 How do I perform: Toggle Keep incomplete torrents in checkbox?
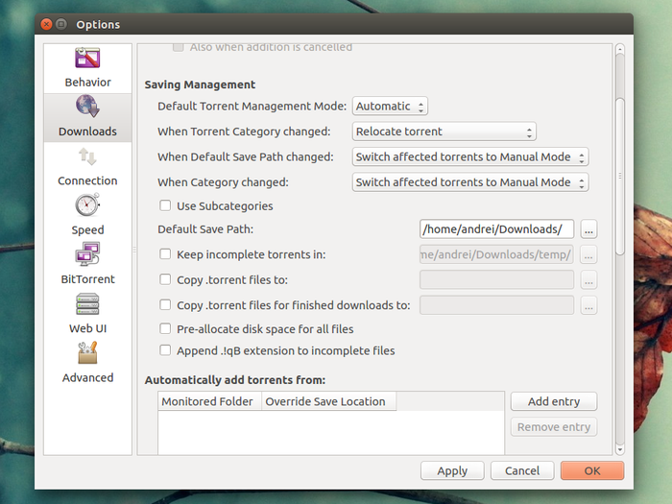point(165,254)
